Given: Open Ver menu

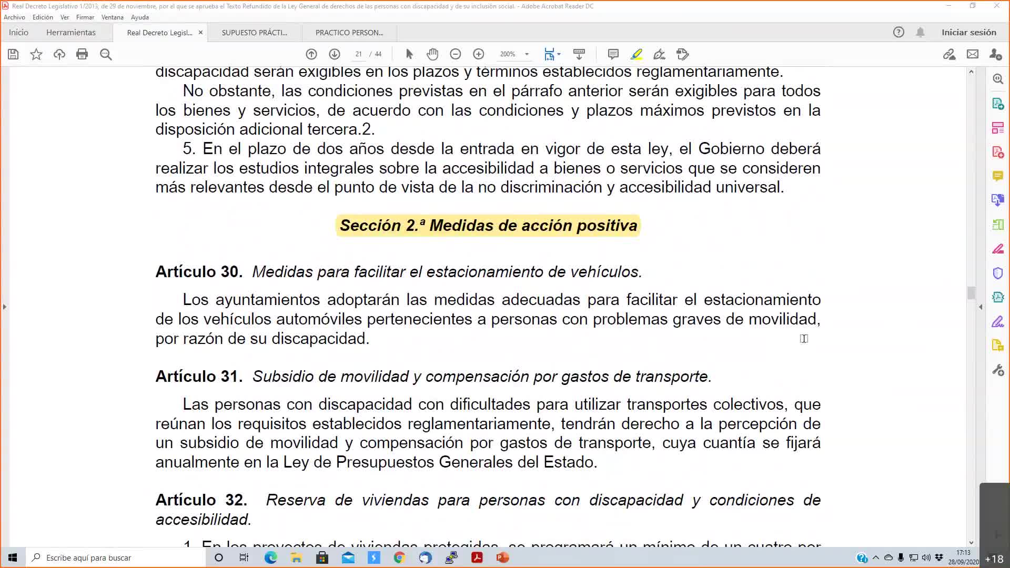Looking at the screenshot, I should click(65, 17).
